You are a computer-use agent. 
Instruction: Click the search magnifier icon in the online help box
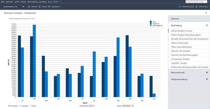click(x=209, y=2)
